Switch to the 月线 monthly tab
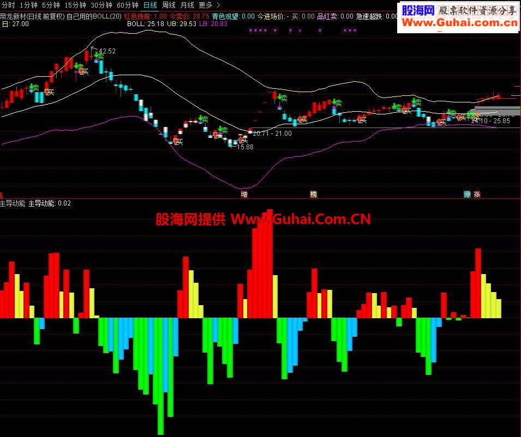This screenshot has width=521, height=437. (x=187, y=5)
